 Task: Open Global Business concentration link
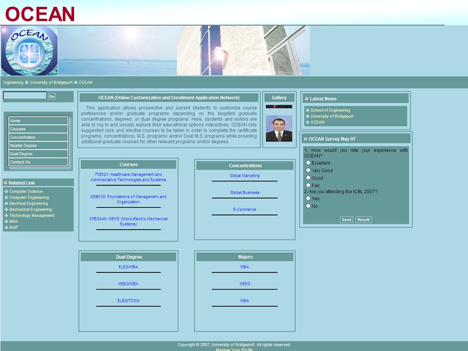(x=245, y=193)
